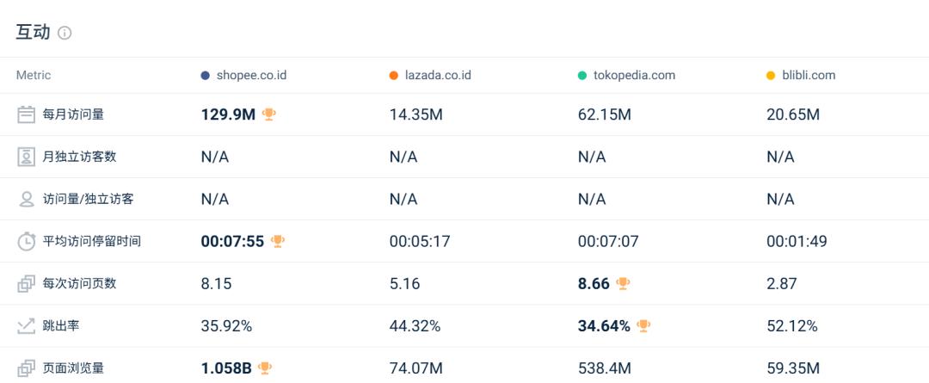Click the pages icon for 页面浏览量
929x383 pixels.
tap(26, 368)
